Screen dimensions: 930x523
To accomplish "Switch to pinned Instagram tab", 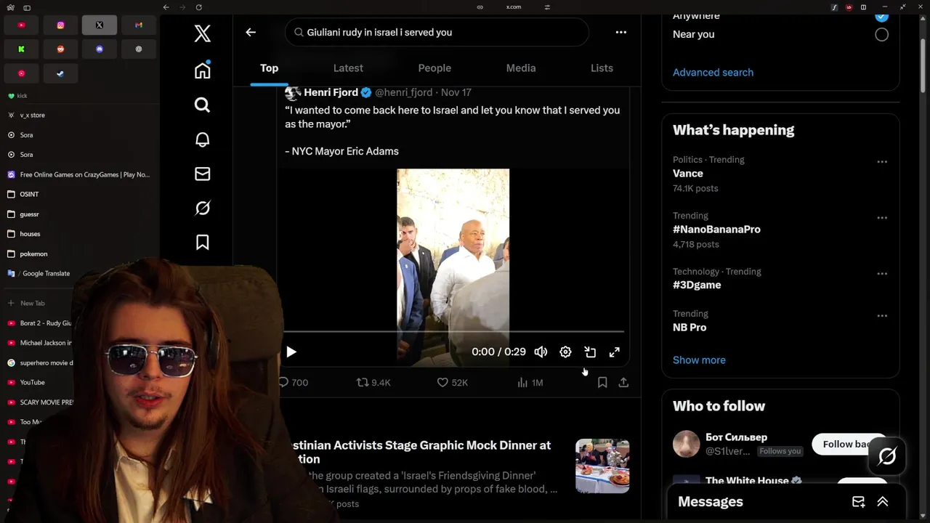I will click(60, 25).
